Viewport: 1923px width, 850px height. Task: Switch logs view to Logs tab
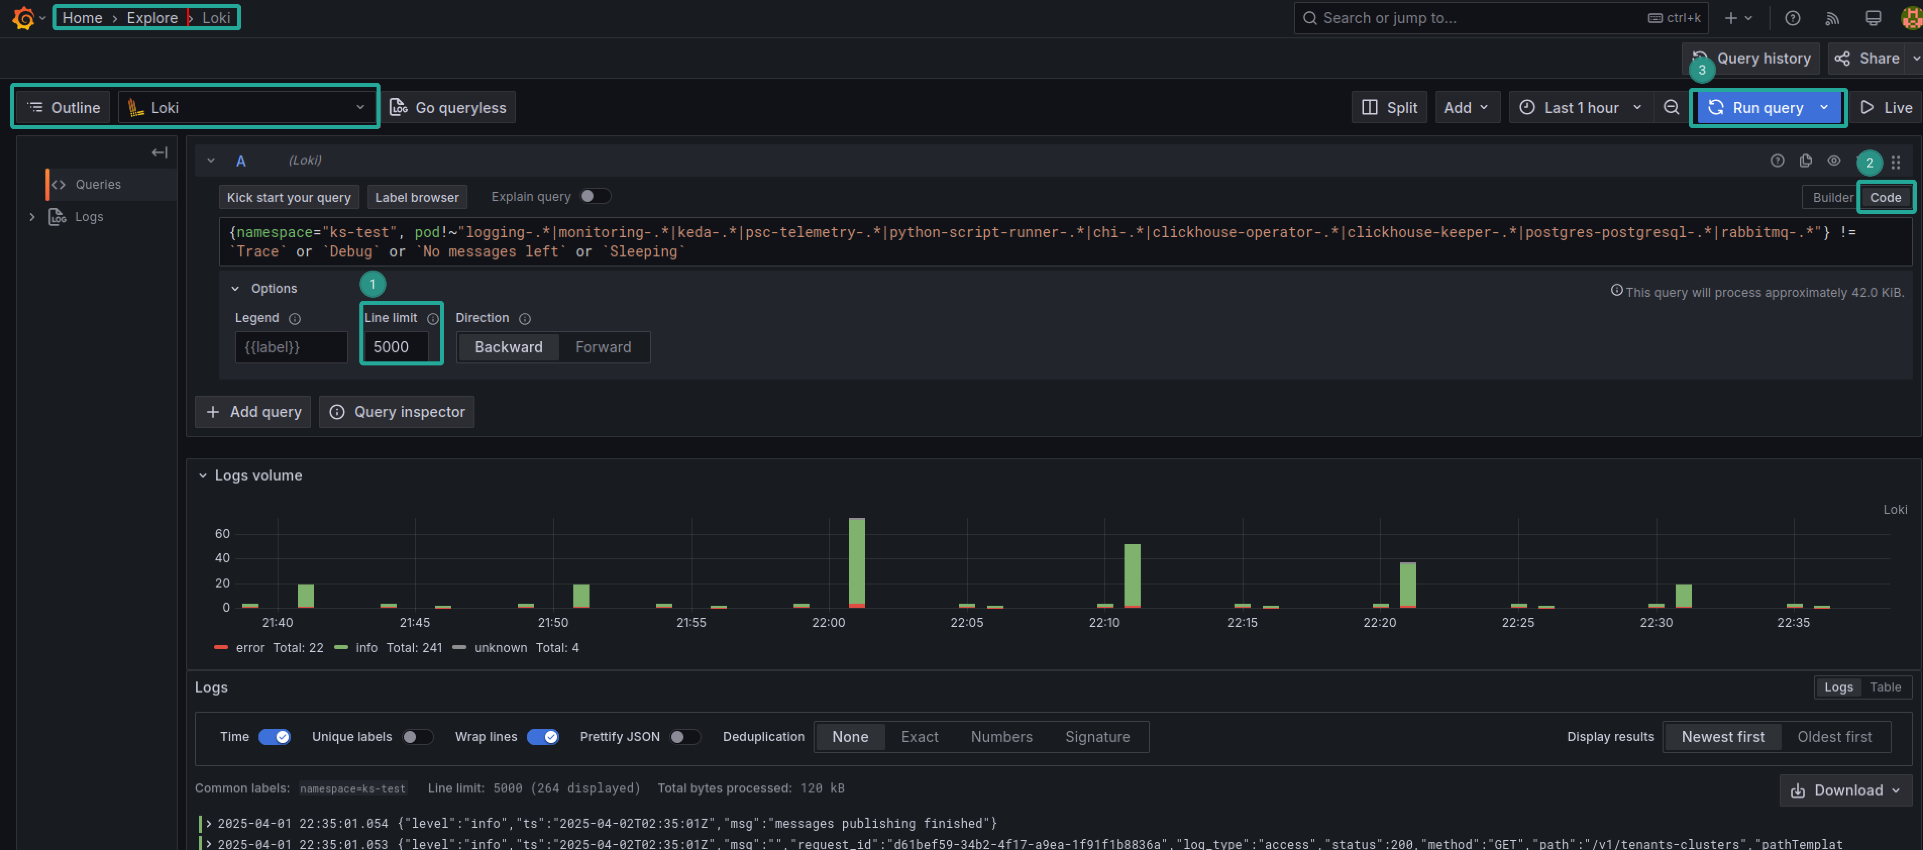tap(1838, 687)
